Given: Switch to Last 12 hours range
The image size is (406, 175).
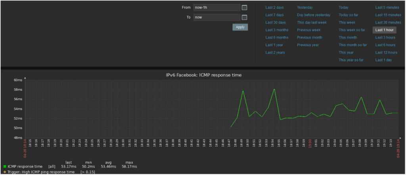Looking at the screenshot, I should (386, 53).
